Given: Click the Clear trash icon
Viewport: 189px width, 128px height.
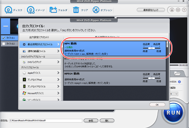Looking at the screenshot, I should coord(76,10).
